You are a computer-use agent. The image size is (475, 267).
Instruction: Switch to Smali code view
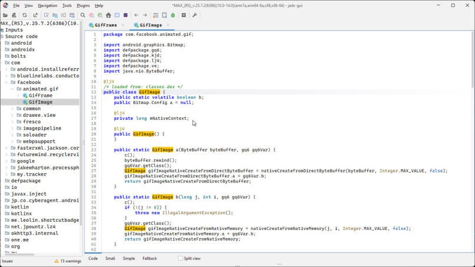point(110,258)
